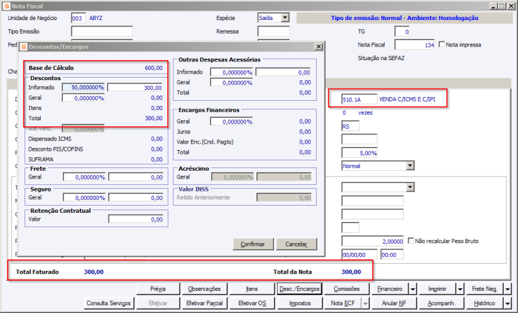Viewport: 518px width, 313px height.
Task: Open the Imprimir button dropdown arrow
Action: click(x=460, y=289)
